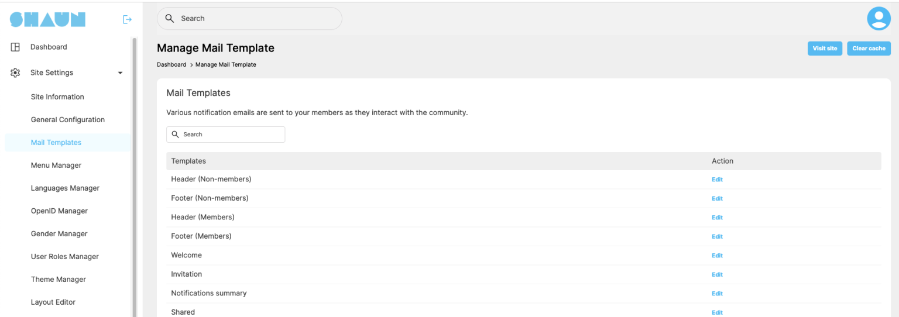
Task: Open Dashboard in the sidebar
Action: [49, 47]
